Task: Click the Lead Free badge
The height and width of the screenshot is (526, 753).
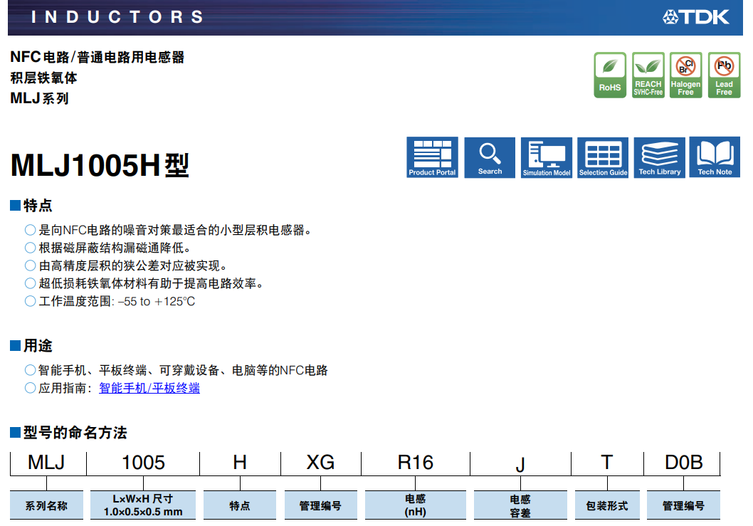Action: click(725, 75)
